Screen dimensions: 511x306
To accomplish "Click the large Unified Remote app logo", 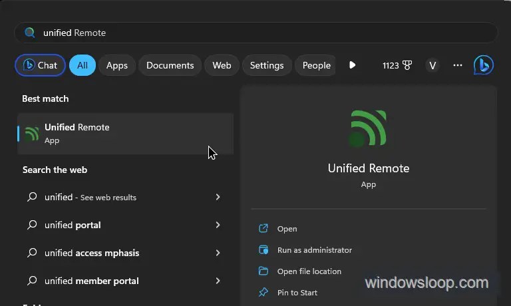I will point(368,128).
